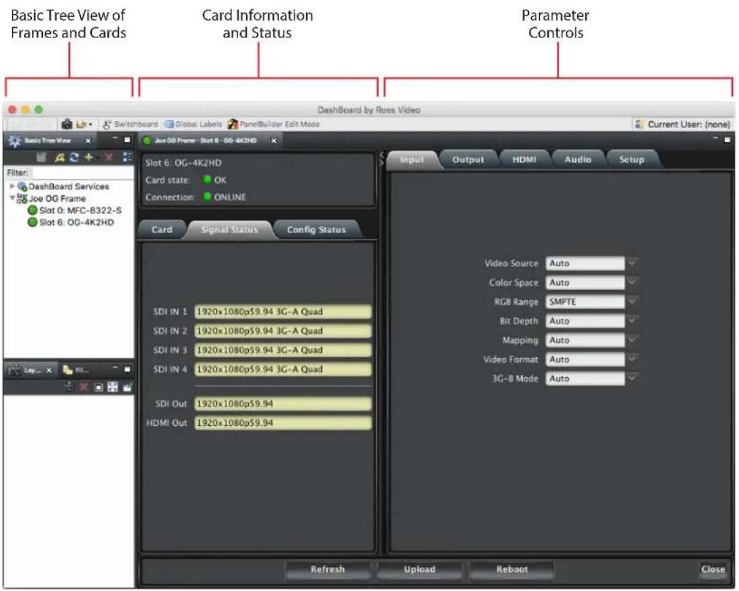Click the Reboot button
This screenshot has height=591, width=739.
tap(512, 569)
